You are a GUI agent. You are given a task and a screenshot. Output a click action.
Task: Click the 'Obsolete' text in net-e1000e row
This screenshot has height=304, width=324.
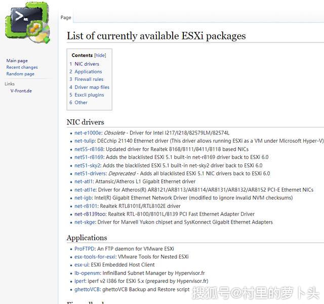coord(114,133)
